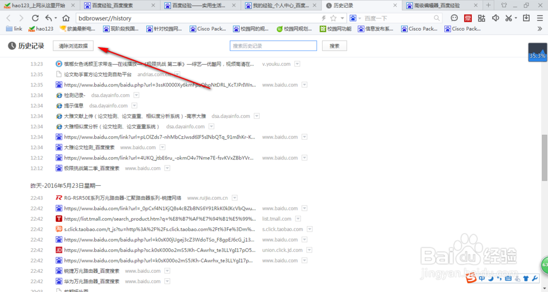The width and height of the screenshot is (548, 292).
Task: Open the download manager icon
Action: [x=526, y=18]
